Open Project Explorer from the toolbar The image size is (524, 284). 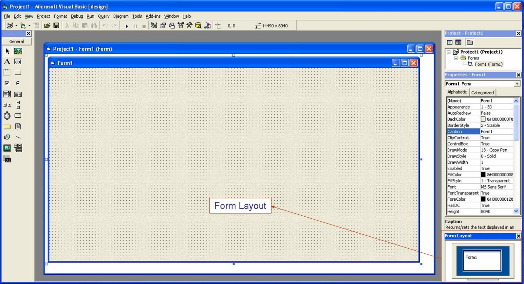154,25
